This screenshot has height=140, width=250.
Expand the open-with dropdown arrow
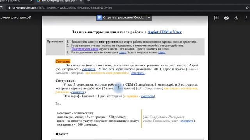[x=149, y=17]
